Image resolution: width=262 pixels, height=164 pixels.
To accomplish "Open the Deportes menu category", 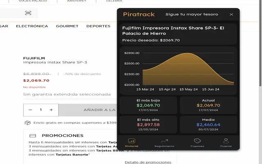I will [x=98, y=26].
